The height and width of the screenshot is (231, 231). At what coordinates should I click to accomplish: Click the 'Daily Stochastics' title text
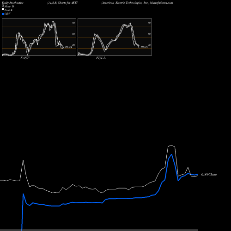(12, 3)
